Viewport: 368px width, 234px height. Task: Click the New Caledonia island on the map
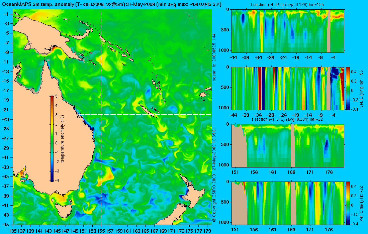(x=148, y=111)
